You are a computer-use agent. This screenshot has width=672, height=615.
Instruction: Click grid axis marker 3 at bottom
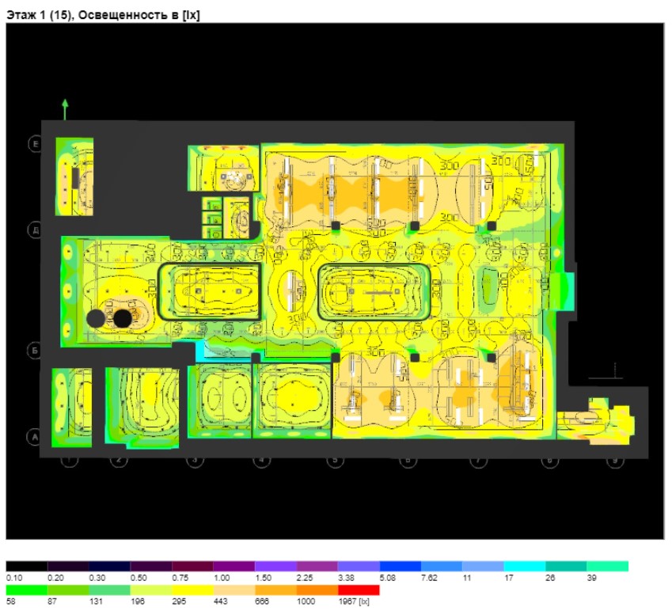tap(194, 460)
